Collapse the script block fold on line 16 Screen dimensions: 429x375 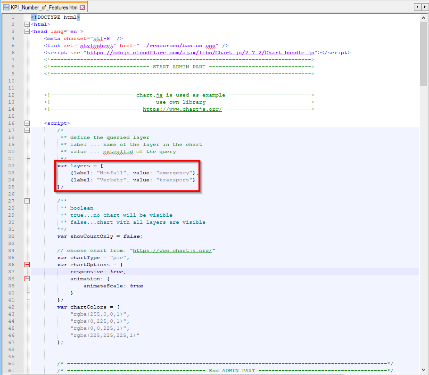[27, 123]
